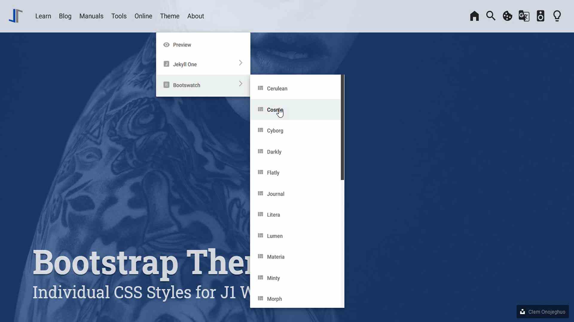This screenshot has height=322, width=574.
Task: Select the Cerulean theme
Action: [x=277, y=89]
